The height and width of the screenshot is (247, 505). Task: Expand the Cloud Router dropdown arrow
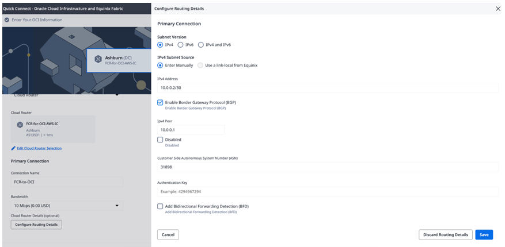point(117,95)
